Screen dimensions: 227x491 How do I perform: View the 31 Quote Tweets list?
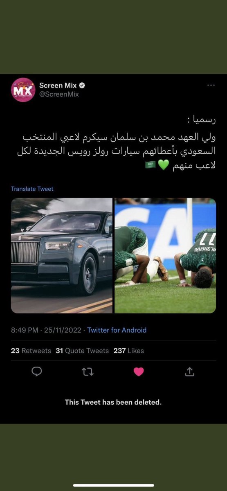pos(82,351)
